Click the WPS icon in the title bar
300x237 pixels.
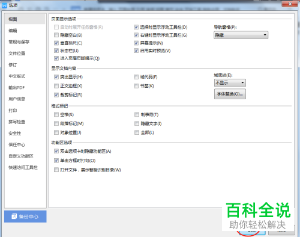4,5
